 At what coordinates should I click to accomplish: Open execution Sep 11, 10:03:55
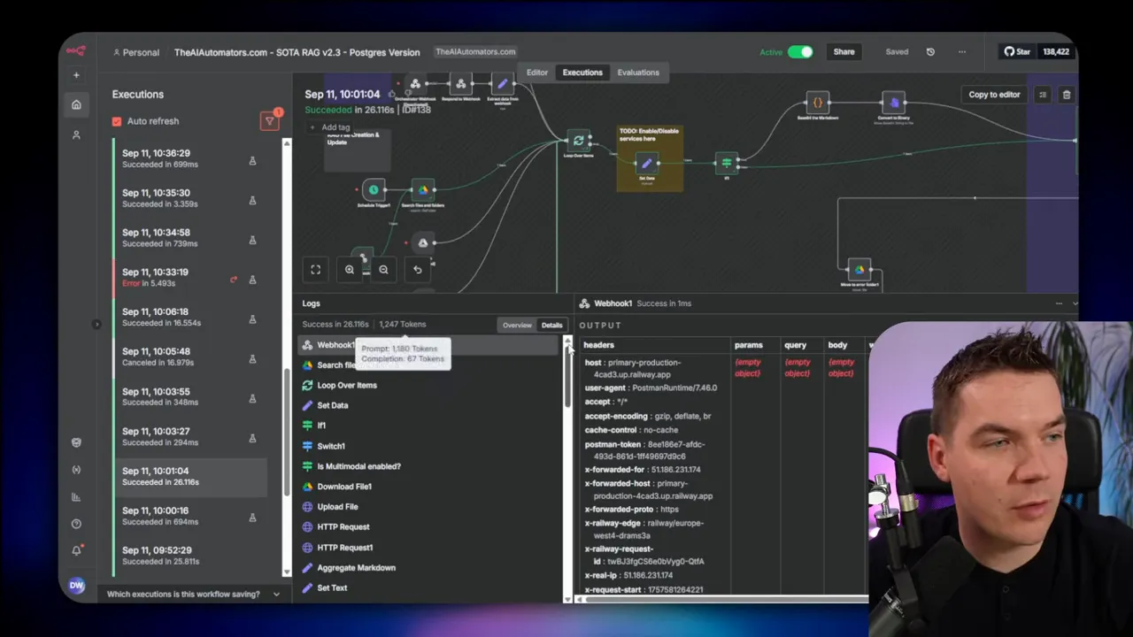pyautogui.click(x=189, y=396)
